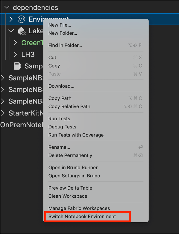Click the Environment code icon
This screenshot has width=179, height=234.
21,19
